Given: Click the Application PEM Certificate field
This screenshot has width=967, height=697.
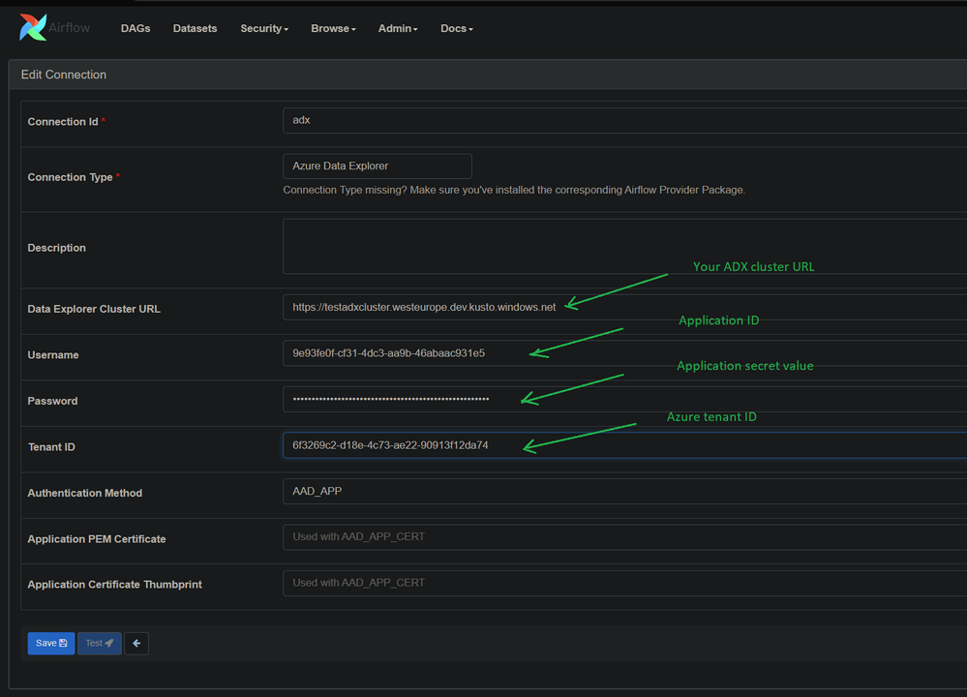Looking at the screenshot, I should [619, 537].
